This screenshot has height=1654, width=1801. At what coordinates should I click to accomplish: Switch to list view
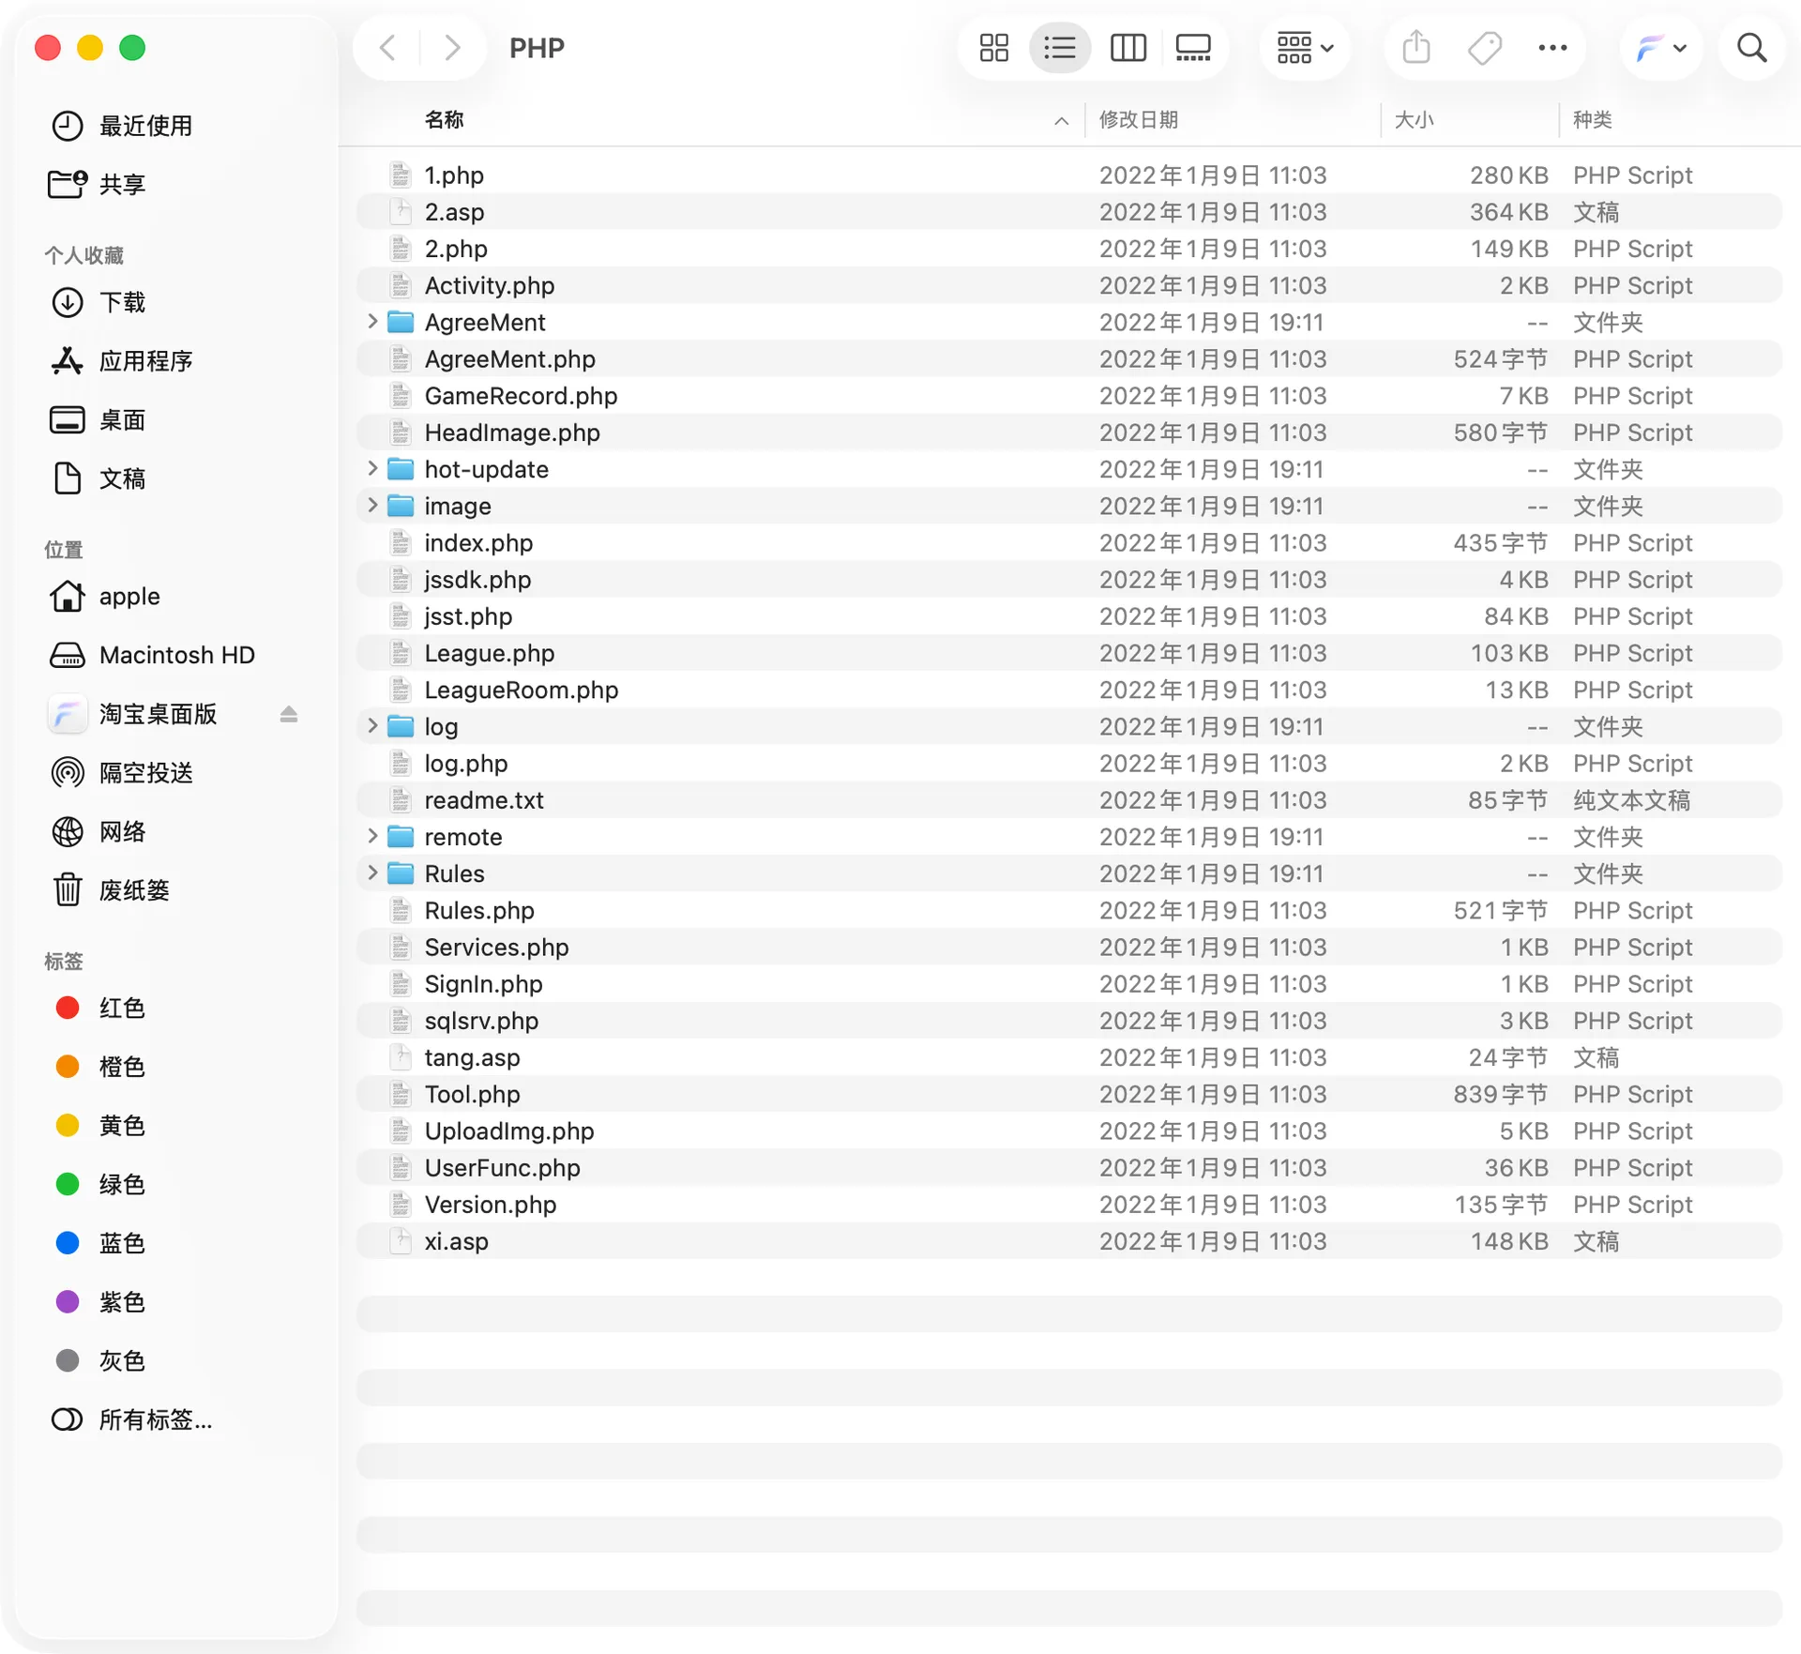(1059, 48)
